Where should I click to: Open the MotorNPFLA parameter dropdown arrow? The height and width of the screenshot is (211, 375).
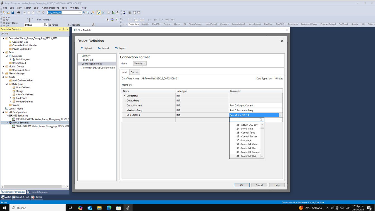(x=280, y=115)
